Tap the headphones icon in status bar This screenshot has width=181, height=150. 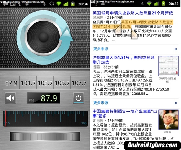pos(52,4)
